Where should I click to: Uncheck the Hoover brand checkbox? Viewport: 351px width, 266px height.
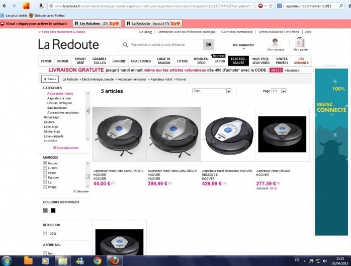[45, 163]
